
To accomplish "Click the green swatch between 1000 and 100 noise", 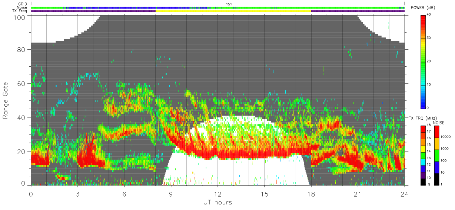I will pyautogui.click(x=437, y=156).
